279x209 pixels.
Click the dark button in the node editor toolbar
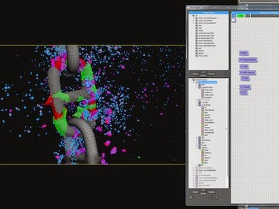tap(247, 16)
